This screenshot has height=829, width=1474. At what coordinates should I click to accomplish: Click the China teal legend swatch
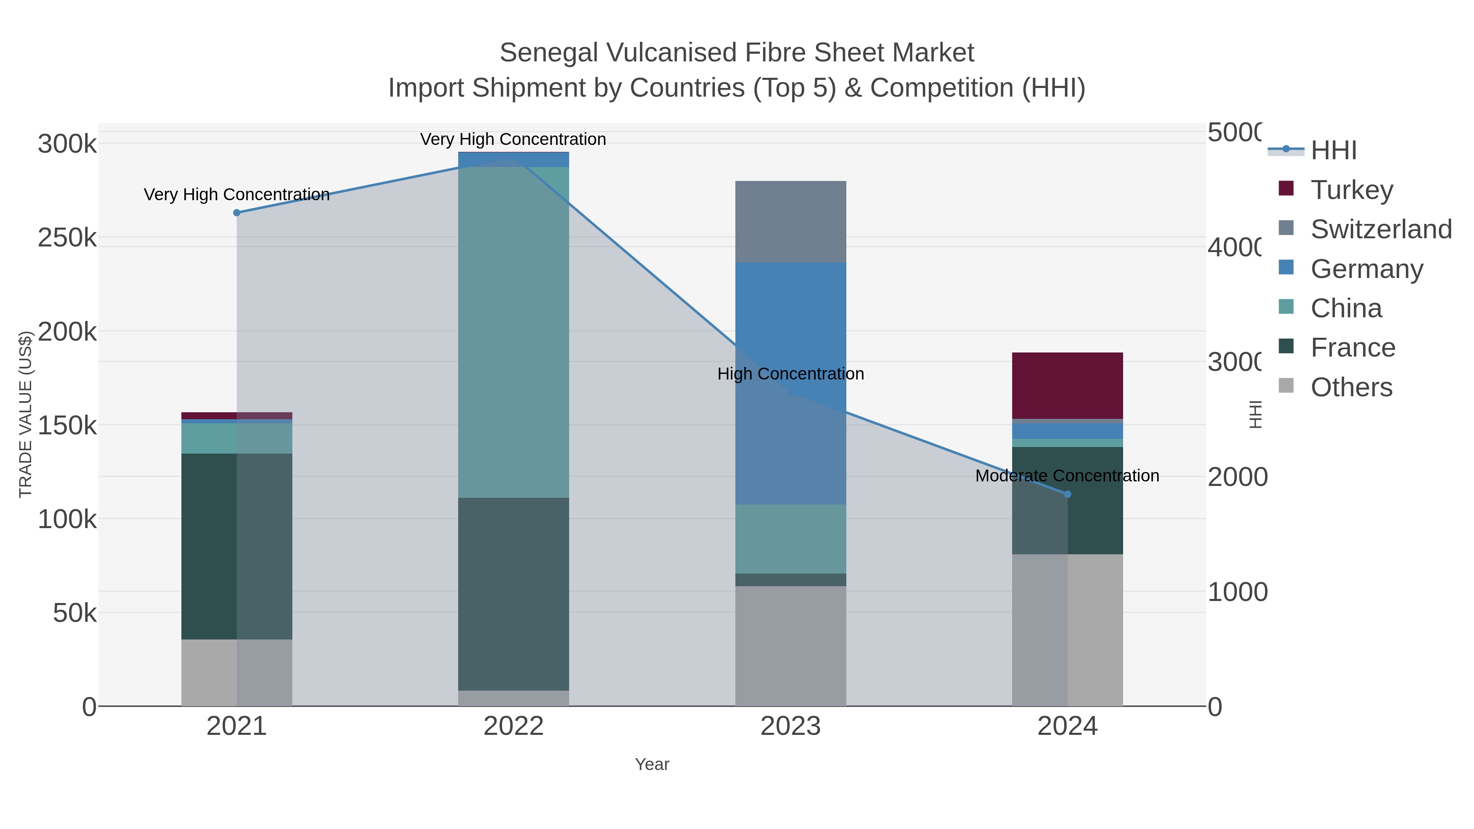pyautogui.click(x=1286, y=307)
